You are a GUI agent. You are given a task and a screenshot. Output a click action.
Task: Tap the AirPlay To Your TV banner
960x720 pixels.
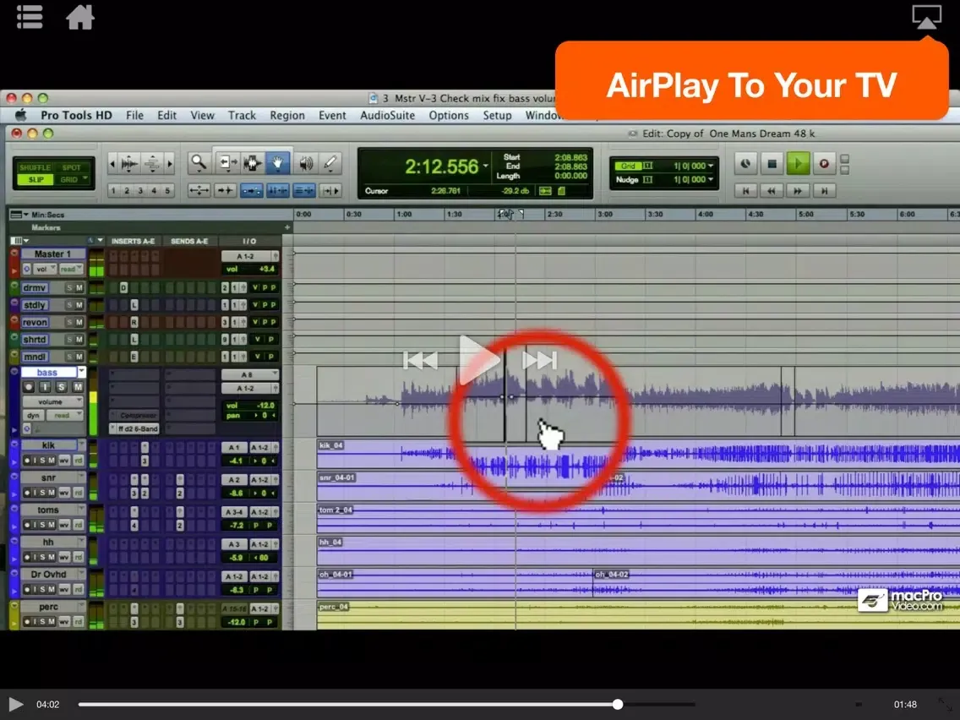pyautogui.click(x=751, y=81)
